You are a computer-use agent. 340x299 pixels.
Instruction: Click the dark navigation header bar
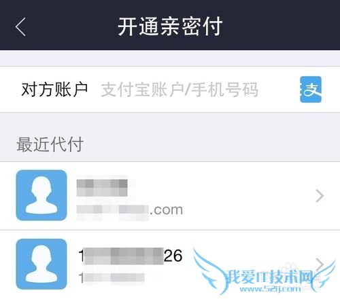pos(170,25)
